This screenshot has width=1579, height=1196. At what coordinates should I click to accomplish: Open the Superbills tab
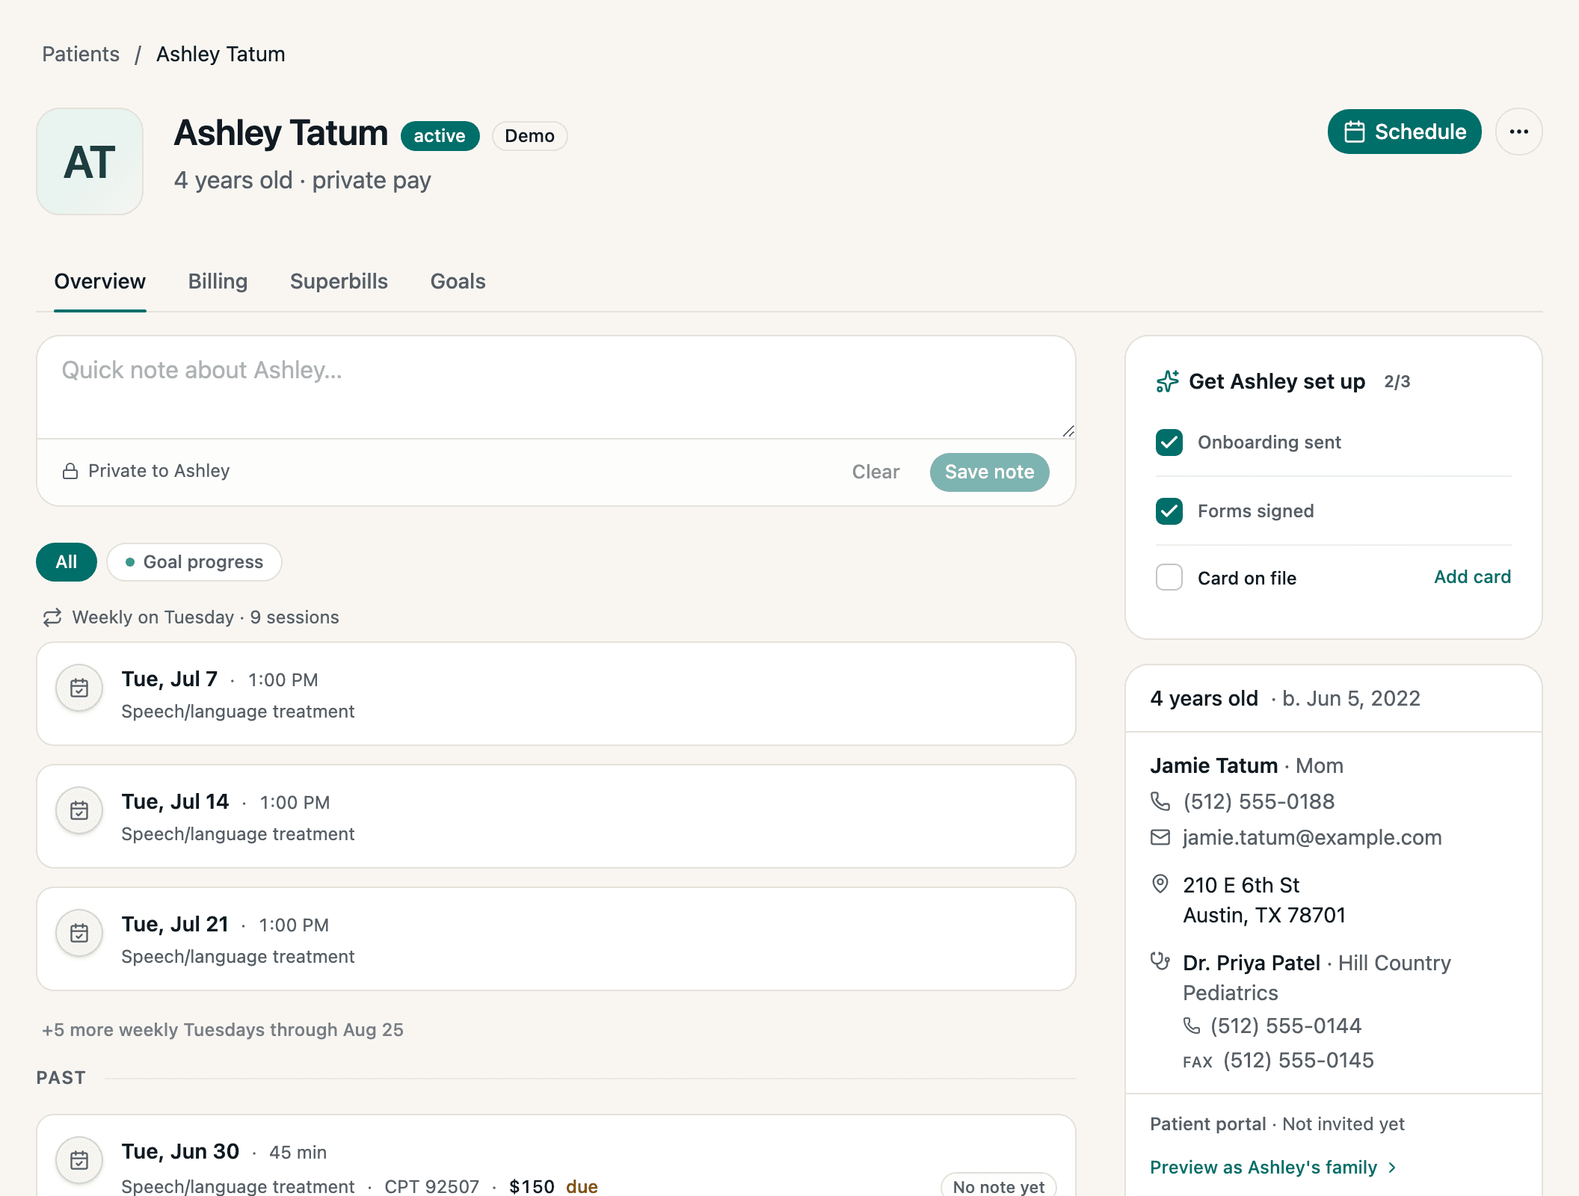coord(339,282)
